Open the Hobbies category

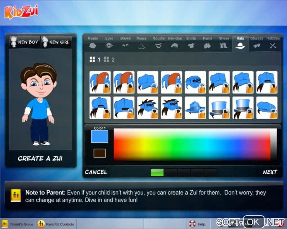pyautogui.click(x=273, y=43)
